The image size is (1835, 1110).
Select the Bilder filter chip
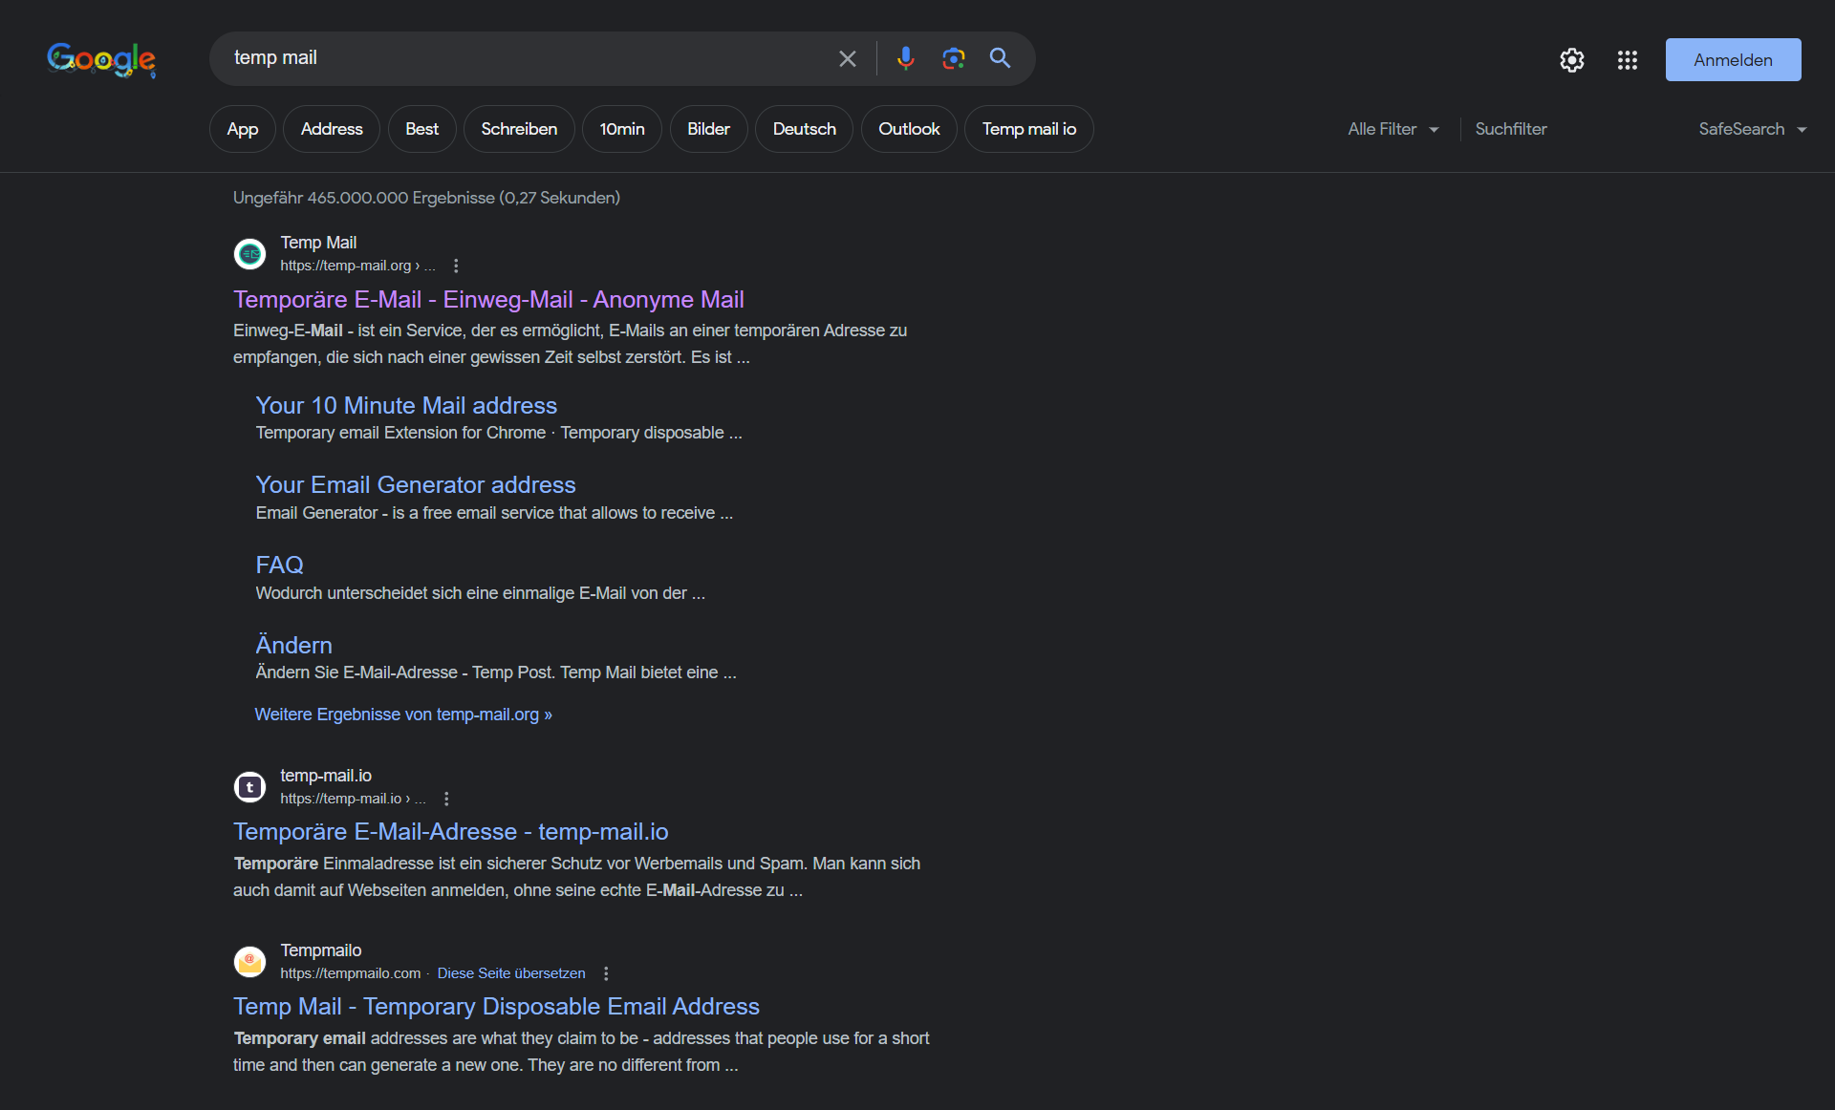[708, 129]
